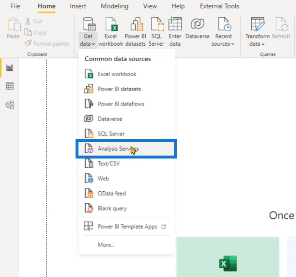This screenshot has height=277, width=296.
Task: Click the Cut scissors icon
Action: (x=28, y=21)
